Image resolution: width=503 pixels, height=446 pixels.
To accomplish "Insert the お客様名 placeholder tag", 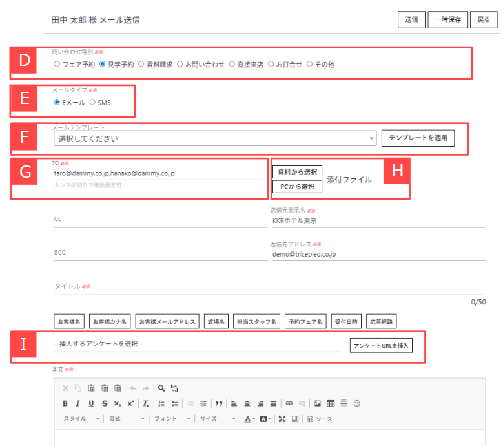I will point(68,321).
